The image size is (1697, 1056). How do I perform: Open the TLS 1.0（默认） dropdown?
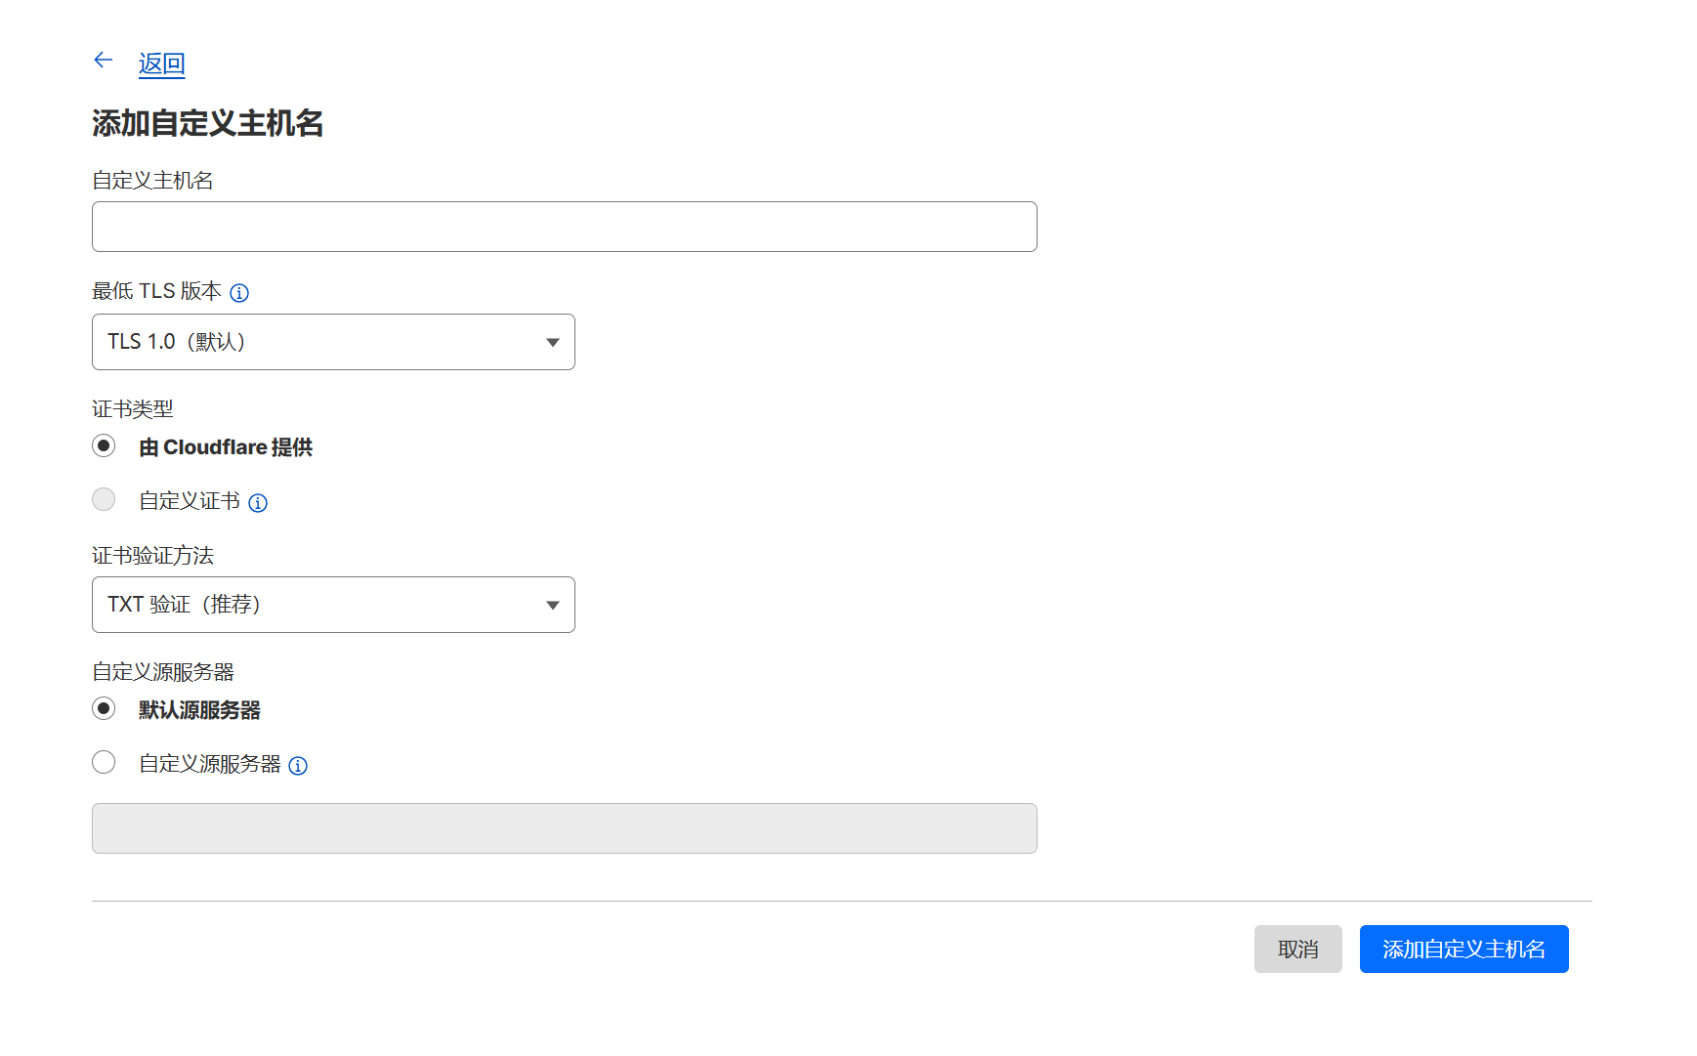[332, 342]
